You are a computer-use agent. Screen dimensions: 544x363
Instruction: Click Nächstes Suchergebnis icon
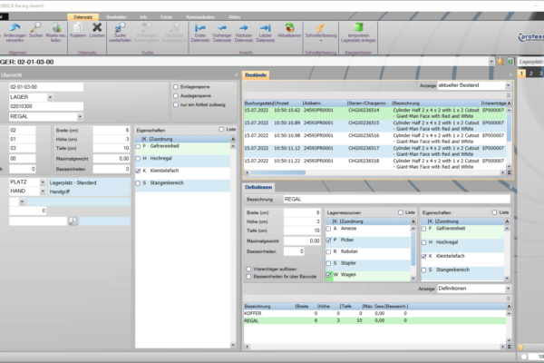tap(174, 27)
